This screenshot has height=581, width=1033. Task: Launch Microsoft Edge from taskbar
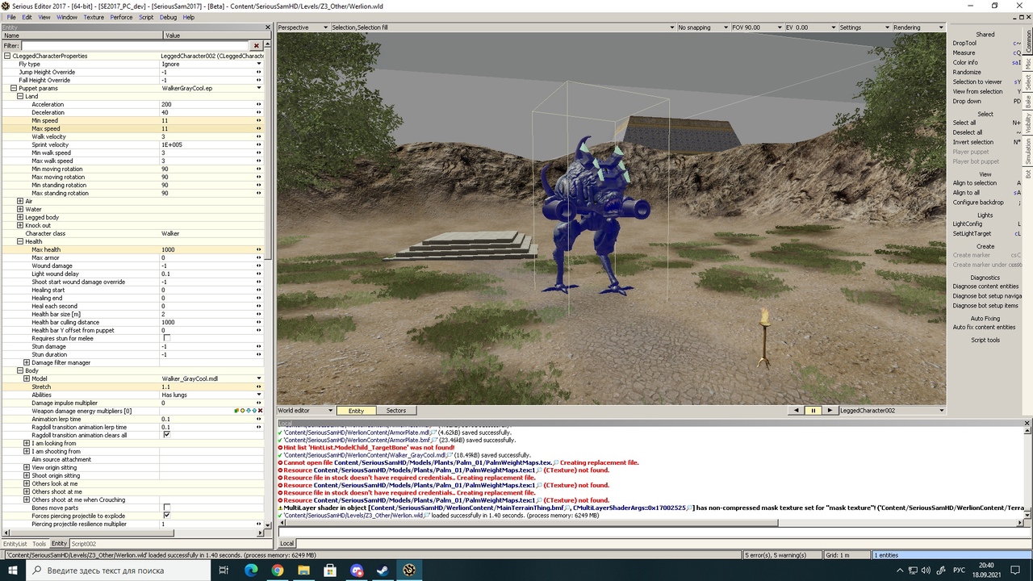point(251,571)
